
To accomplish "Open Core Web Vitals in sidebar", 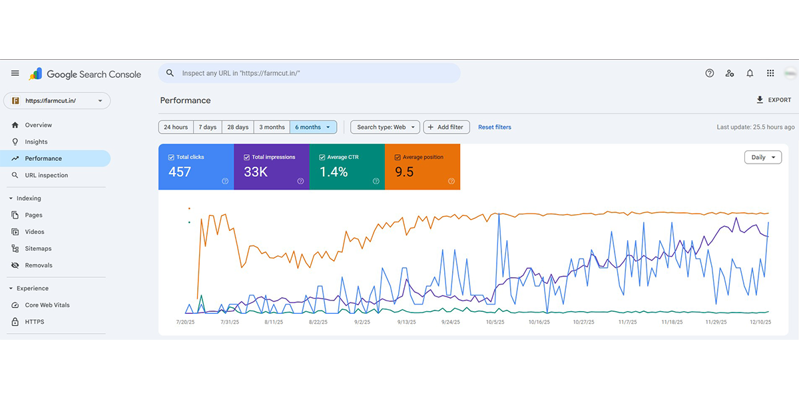I will coord(47,305).
